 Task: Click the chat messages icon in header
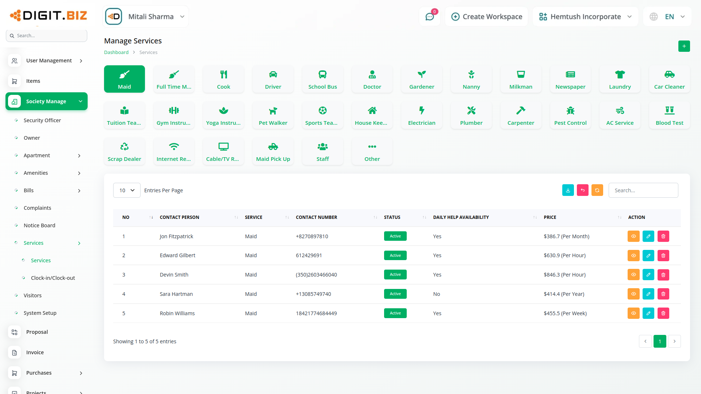pos(429,17)
